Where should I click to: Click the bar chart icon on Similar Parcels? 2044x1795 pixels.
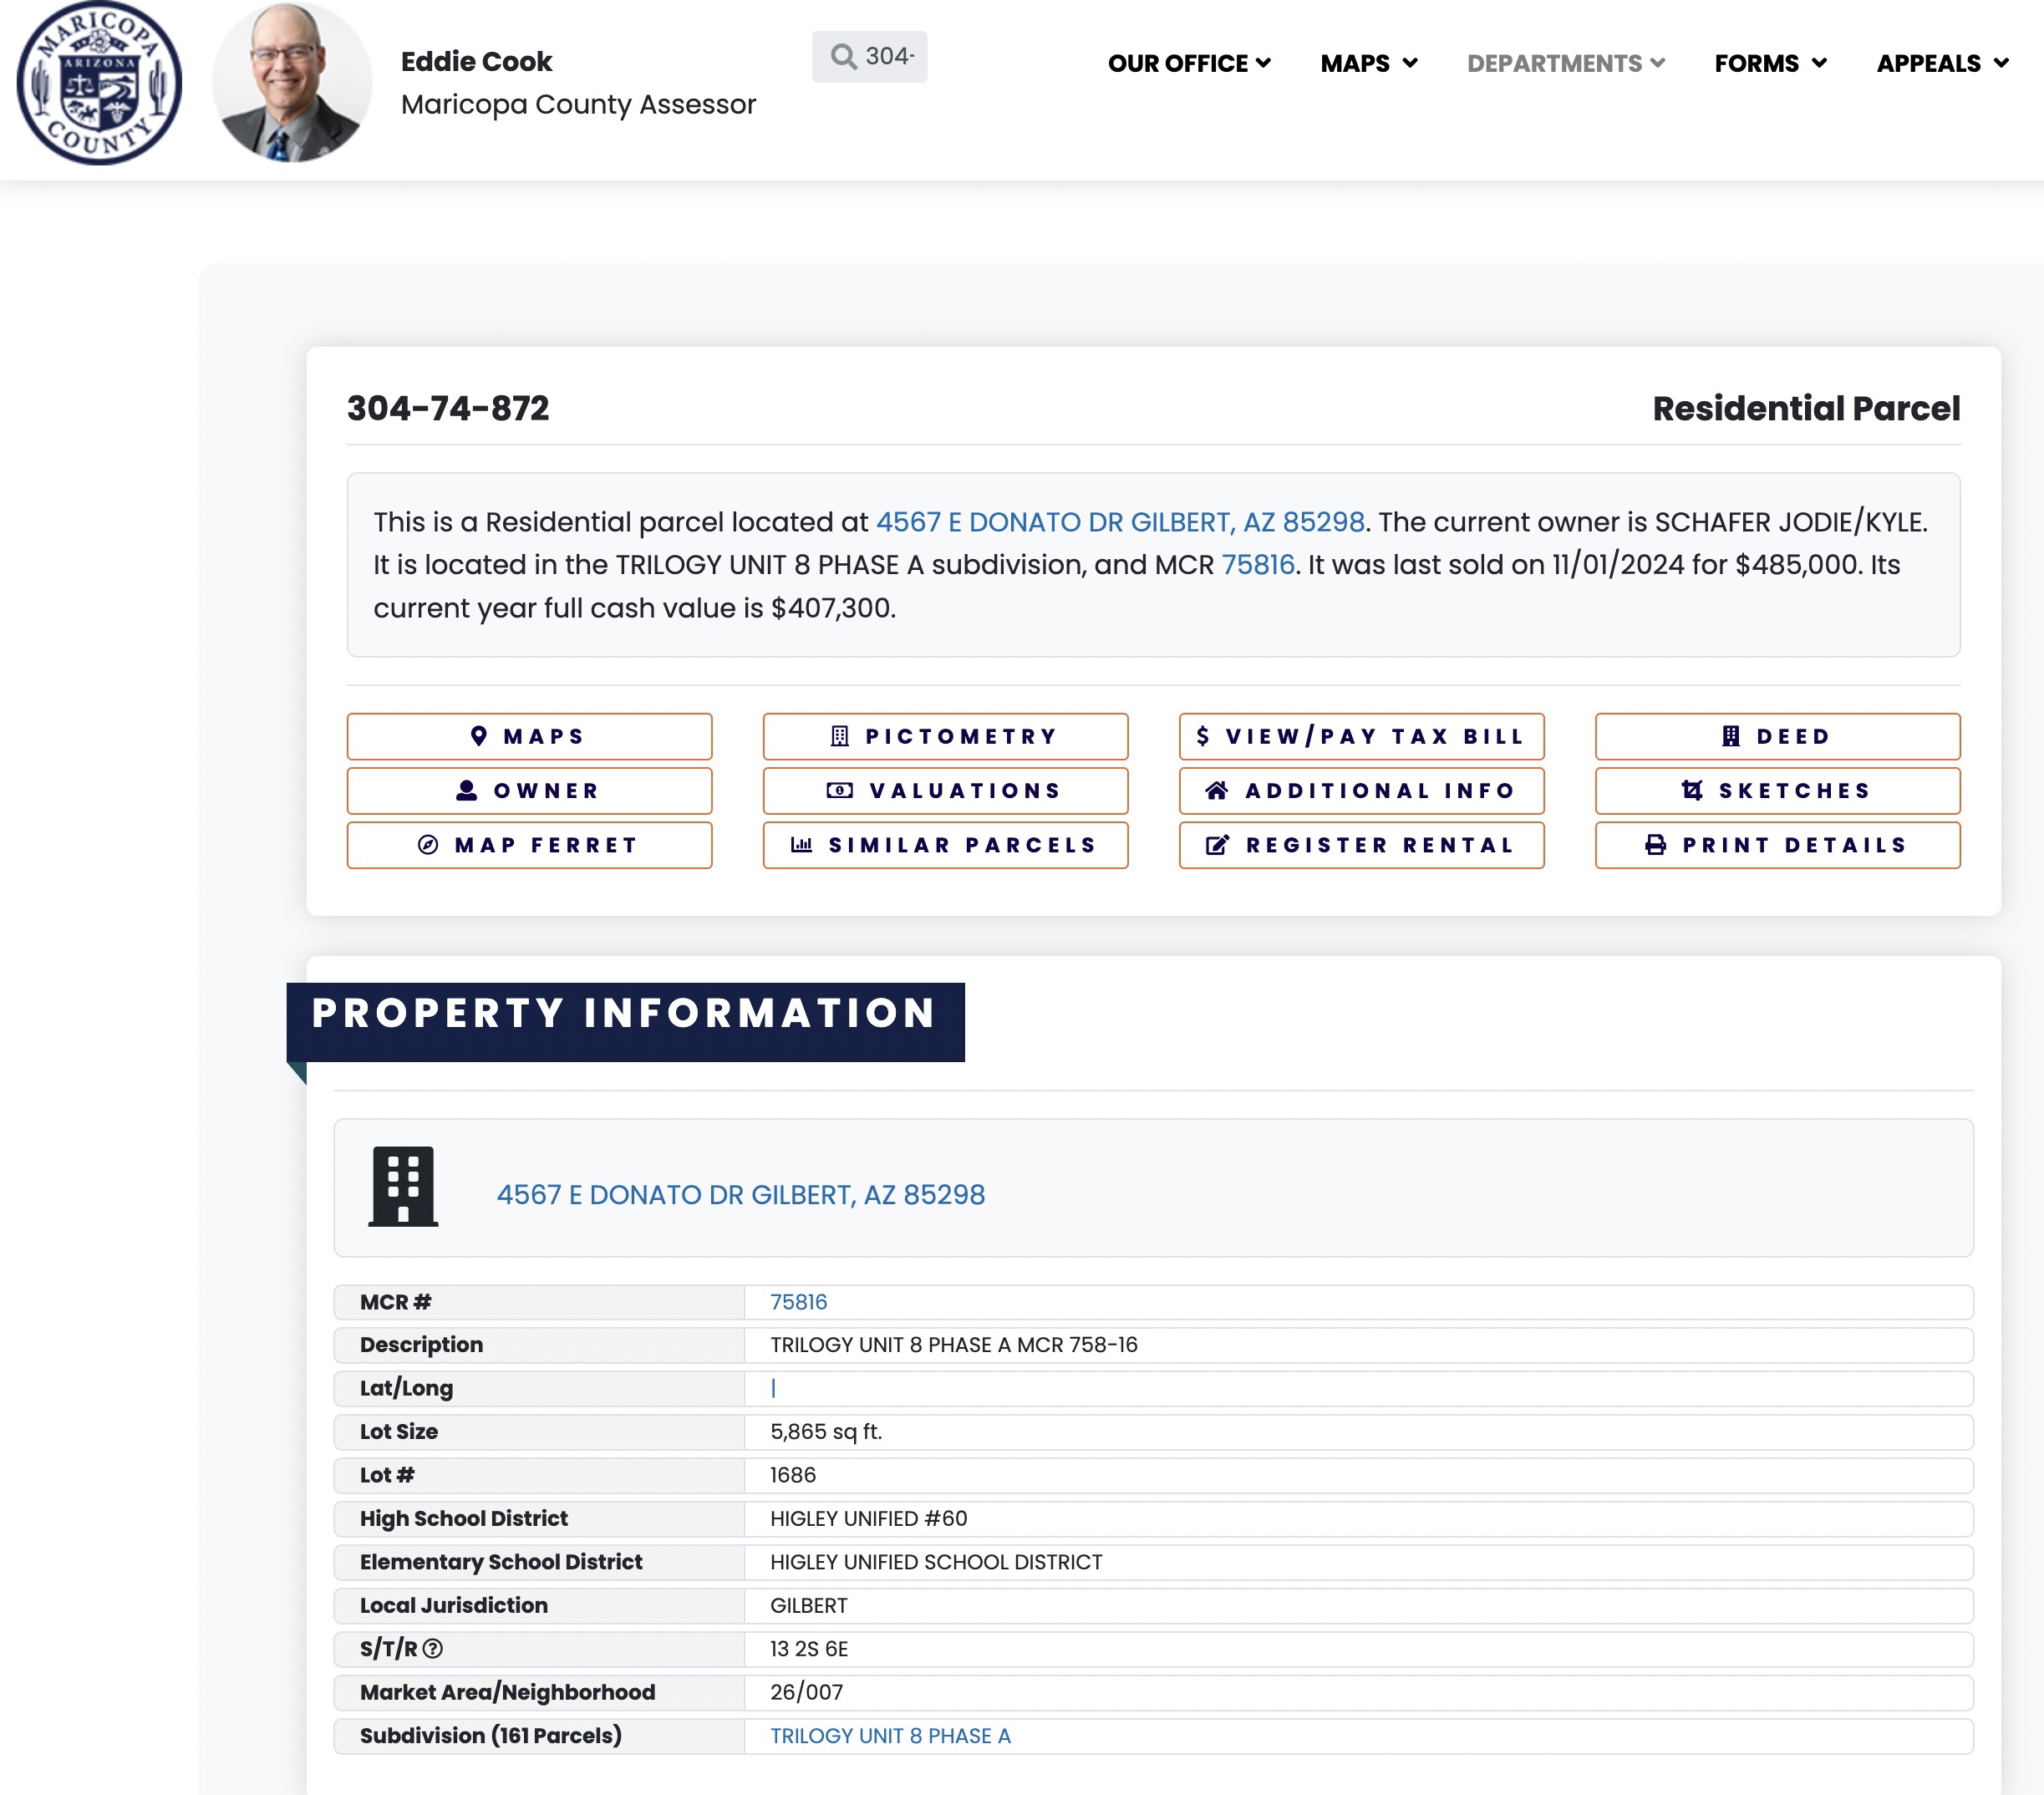tap(802, 845)
